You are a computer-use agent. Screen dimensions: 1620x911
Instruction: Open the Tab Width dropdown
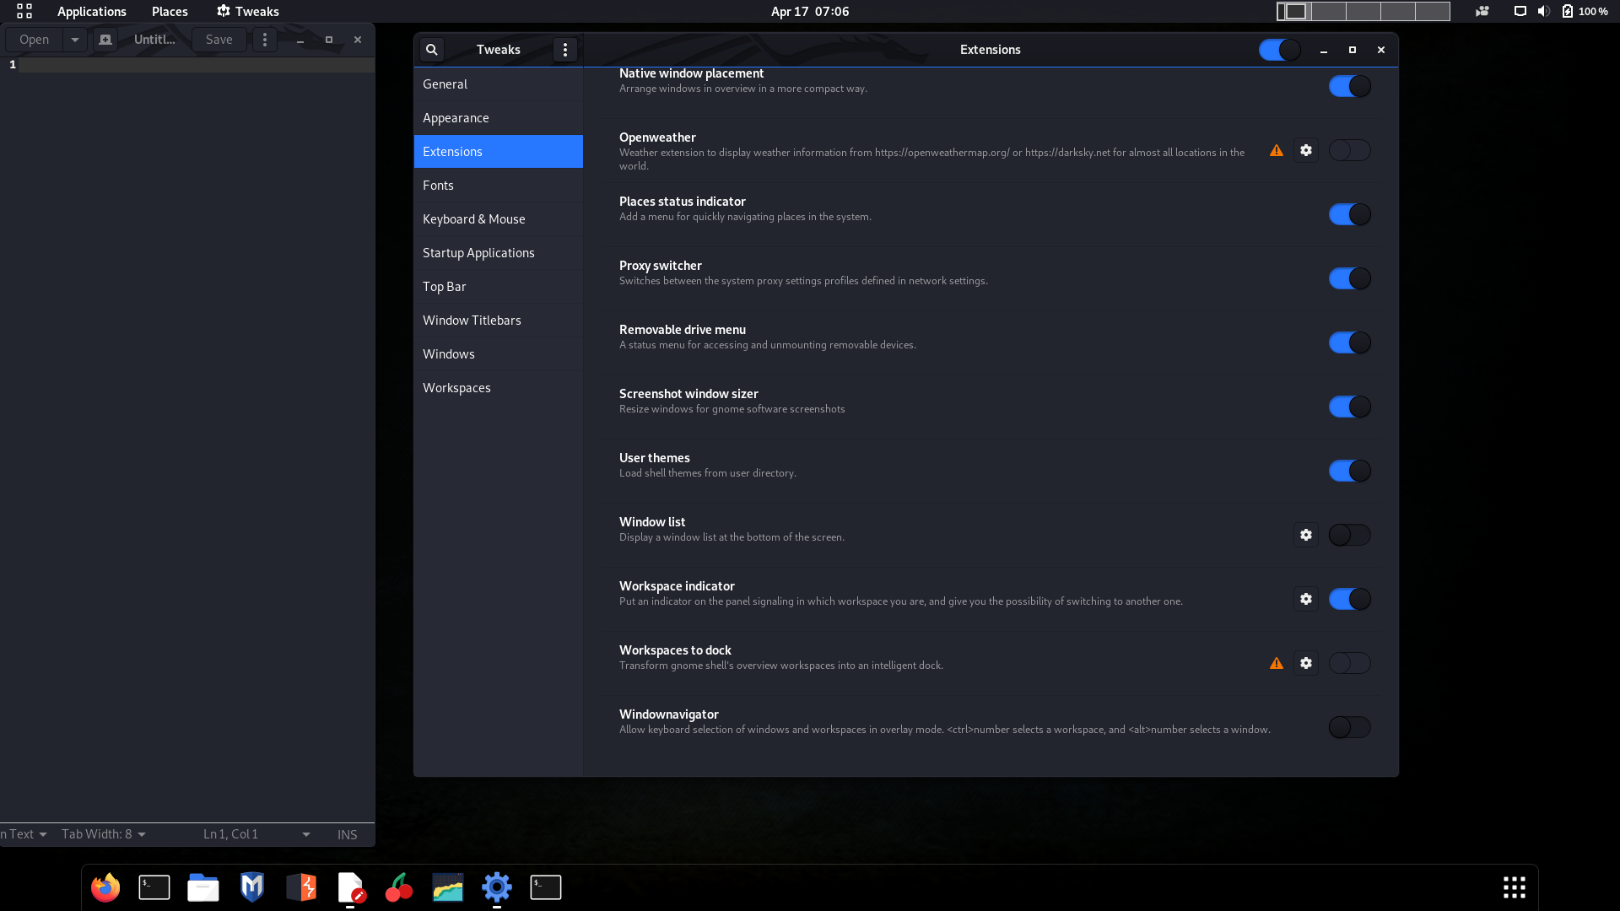[103, 834]
